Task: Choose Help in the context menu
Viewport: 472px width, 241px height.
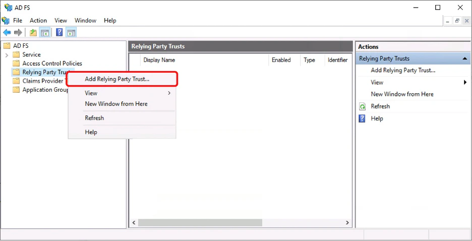Action: click(122, 132)
